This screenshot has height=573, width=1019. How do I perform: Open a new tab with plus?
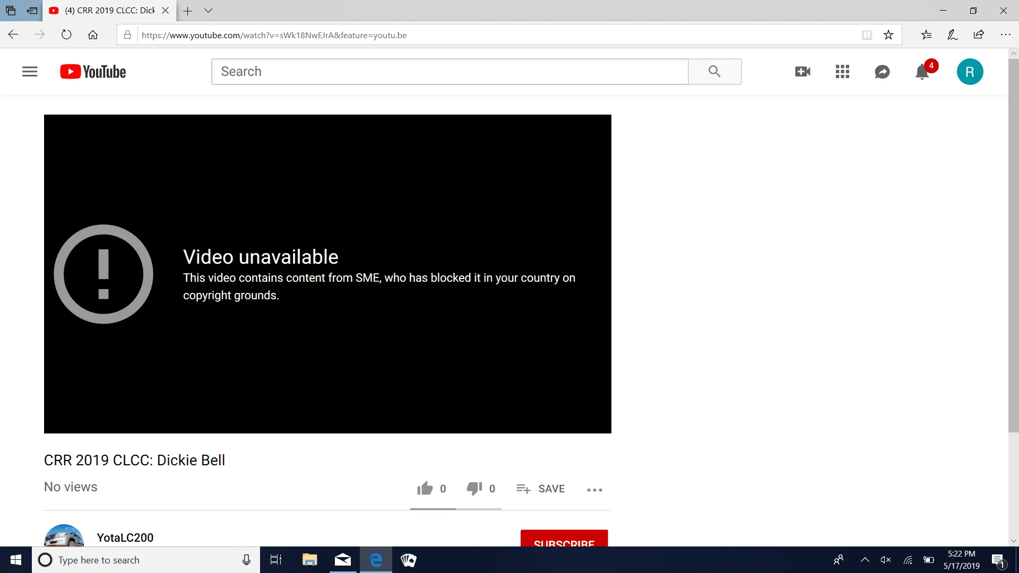[x=187, y=11]
